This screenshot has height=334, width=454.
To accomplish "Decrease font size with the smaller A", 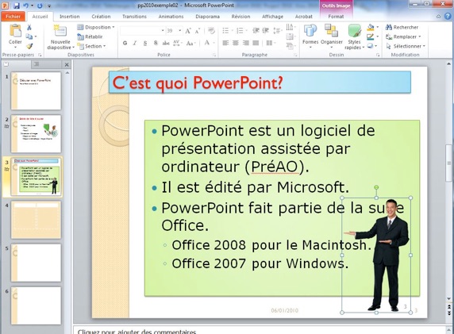I will 198,31.
